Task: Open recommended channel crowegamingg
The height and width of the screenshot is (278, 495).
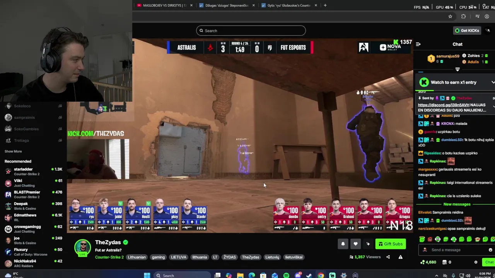Action: click(34, 229)
